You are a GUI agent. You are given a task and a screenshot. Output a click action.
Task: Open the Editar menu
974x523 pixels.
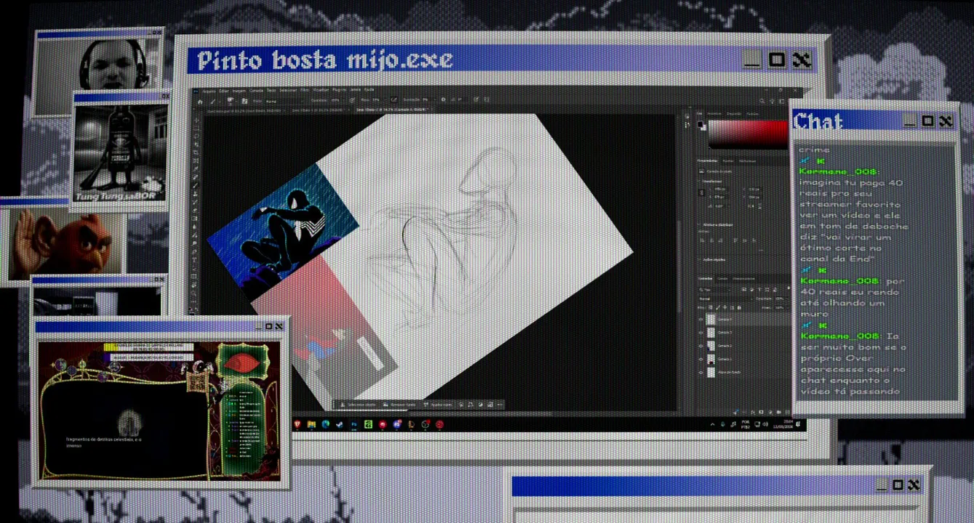click(225, 91)
